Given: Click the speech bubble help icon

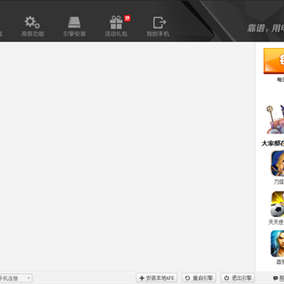Looking at the screenshot, I should pyautogui.click(x=275, y=278).
